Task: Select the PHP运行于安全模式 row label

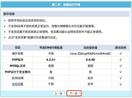Action: click(x=18, y=72)
